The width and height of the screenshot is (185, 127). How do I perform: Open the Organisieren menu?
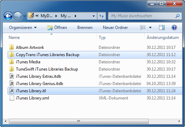pyautogui.click(x=23, y=28)
